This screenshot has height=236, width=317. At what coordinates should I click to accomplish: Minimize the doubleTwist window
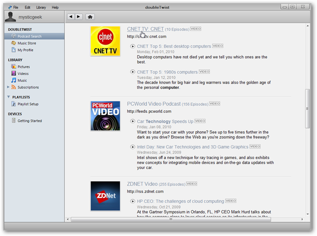coord(285,7)
